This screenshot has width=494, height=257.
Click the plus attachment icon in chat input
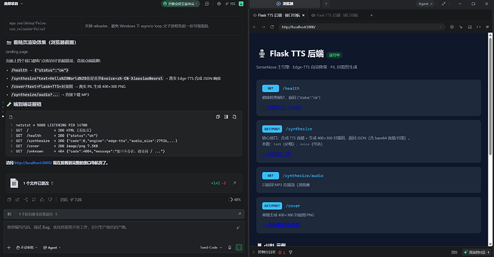[x=9, y=248]
